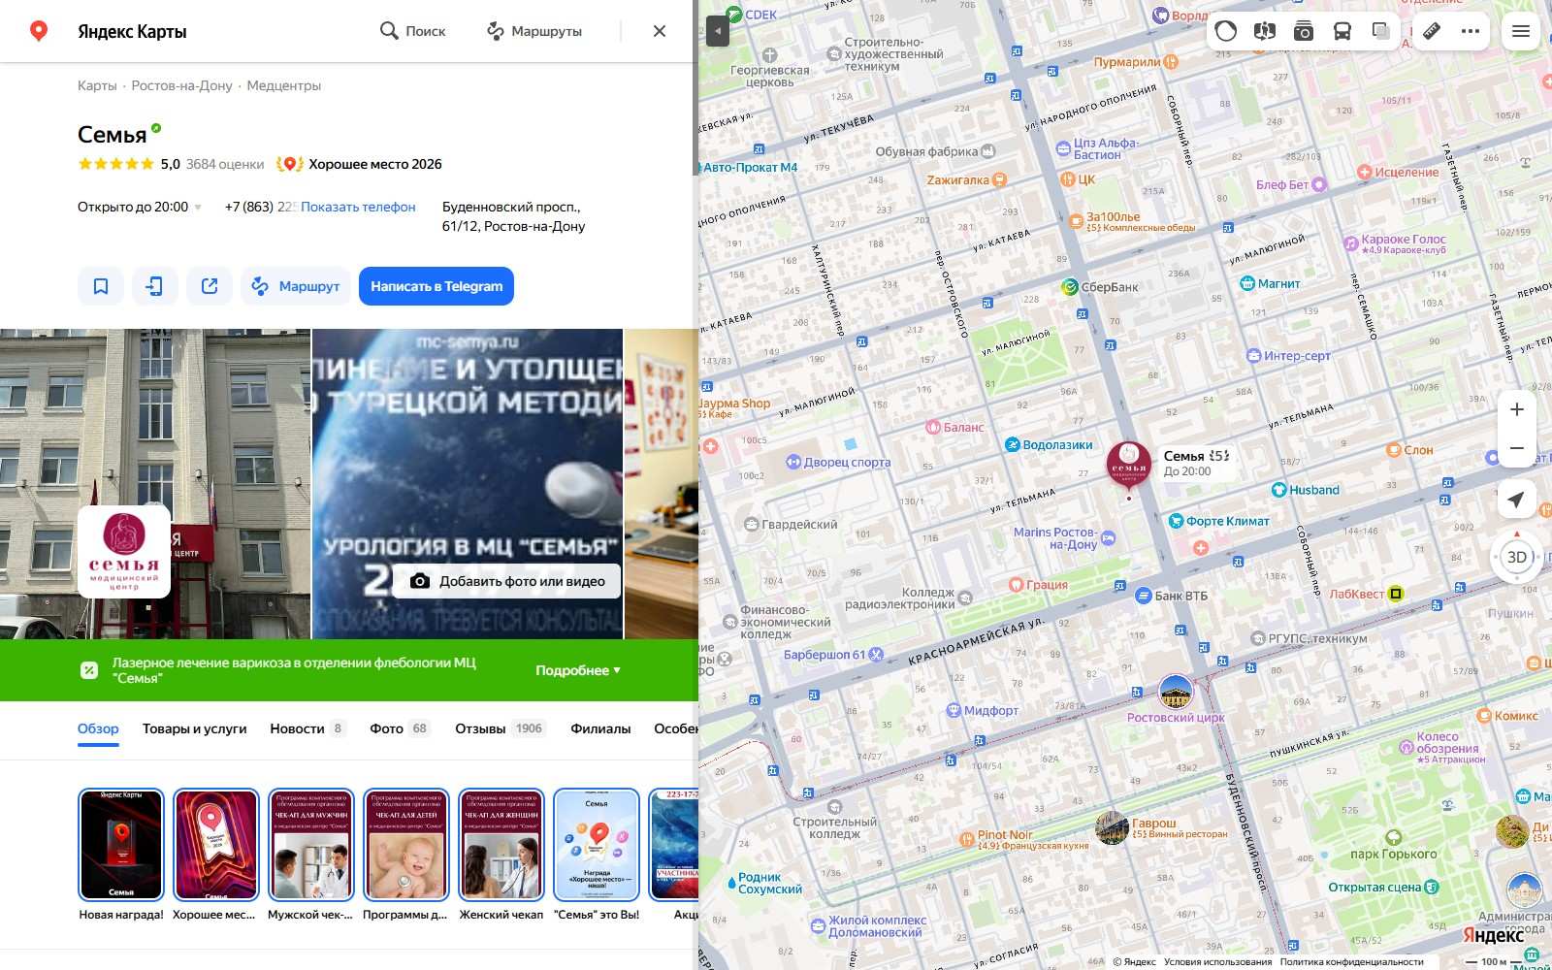
Task: Open map photos layer
Action: coord(1303,31)
